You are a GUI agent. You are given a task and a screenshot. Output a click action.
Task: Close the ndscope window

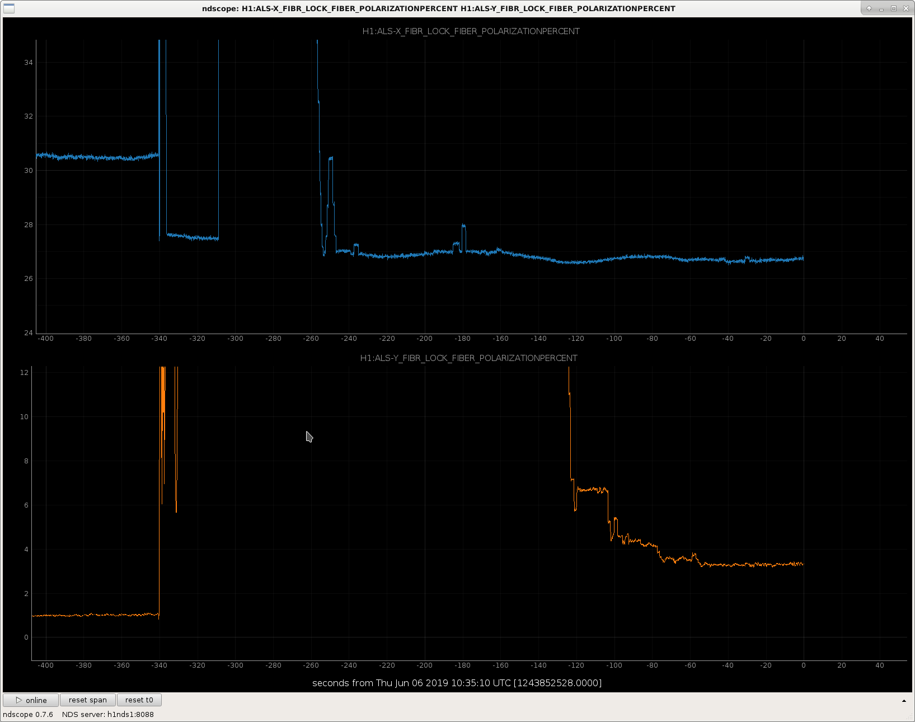pos(906,8)
